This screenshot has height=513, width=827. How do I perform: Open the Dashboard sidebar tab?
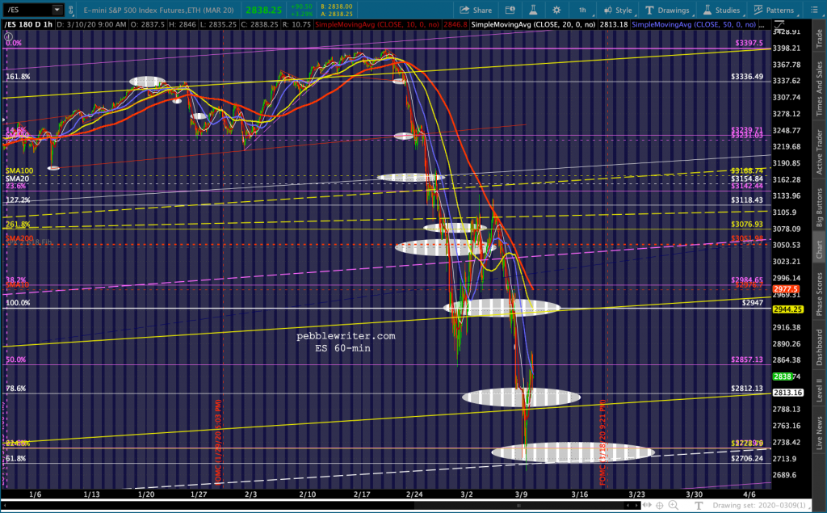point(819,347)
